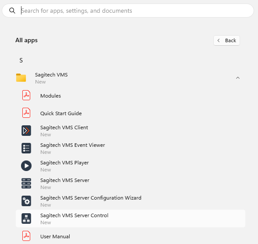Select the Sagitech VMS Player label

pyautogui.click(x=64, y=163)
